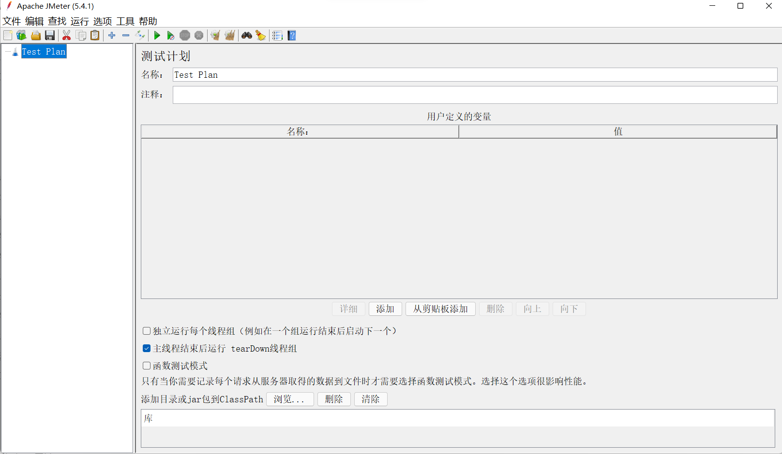Click the 详细 button

(x=348, y=309)
